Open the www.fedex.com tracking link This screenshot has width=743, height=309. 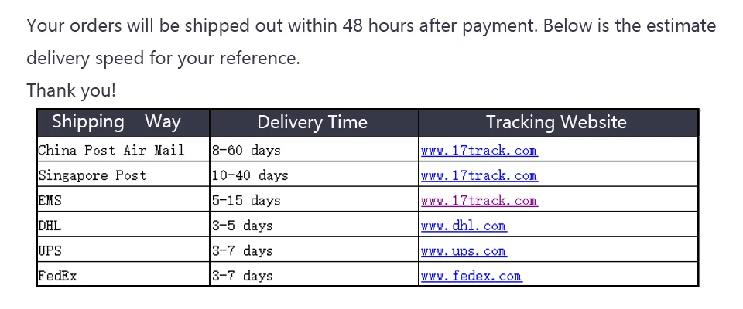click(x=471, y=276)
